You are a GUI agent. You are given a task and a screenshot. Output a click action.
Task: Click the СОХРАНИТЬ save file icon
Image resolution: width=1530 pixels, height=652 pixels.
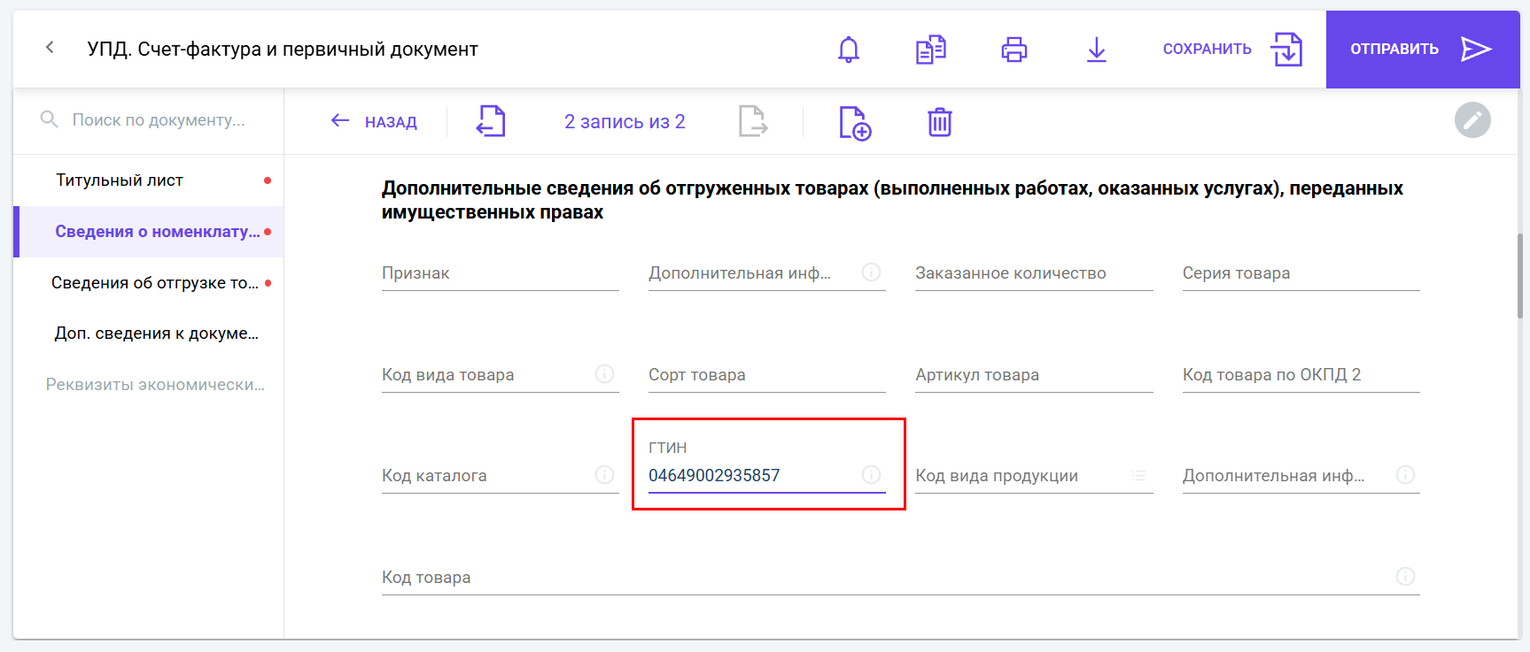point(1287,50)
